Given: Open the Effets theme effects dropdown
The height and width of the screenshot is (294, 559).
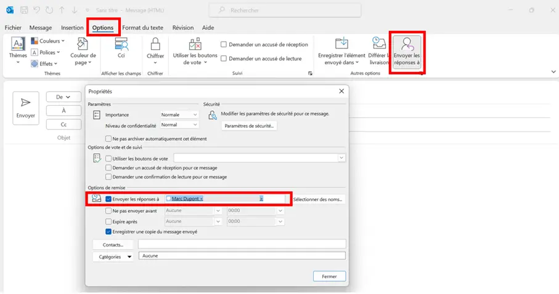Looking at the screenshot, I should [x=44, y=64].
